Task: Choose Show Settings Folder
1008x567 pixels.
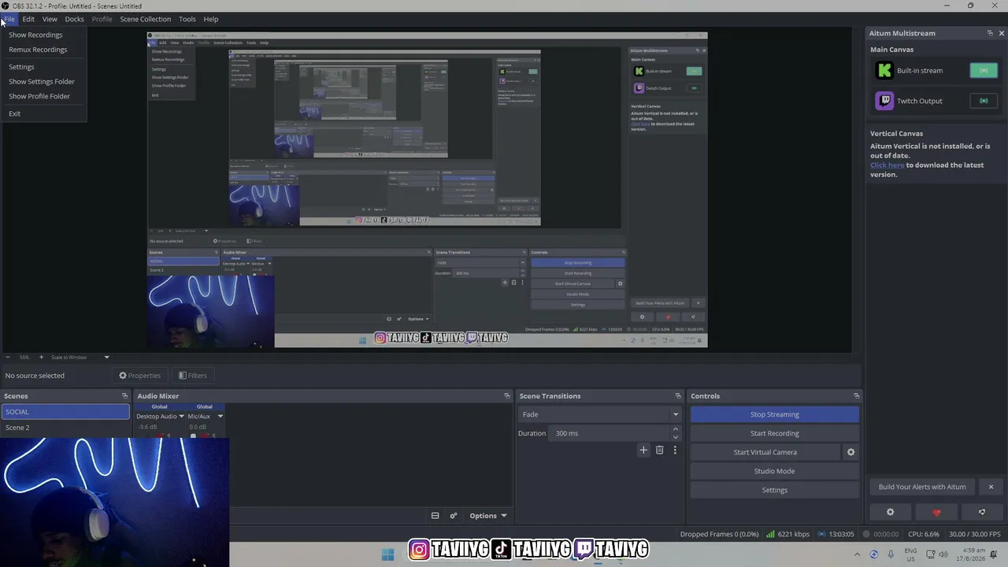Action: pyautogui.click(x=43, y=81)
